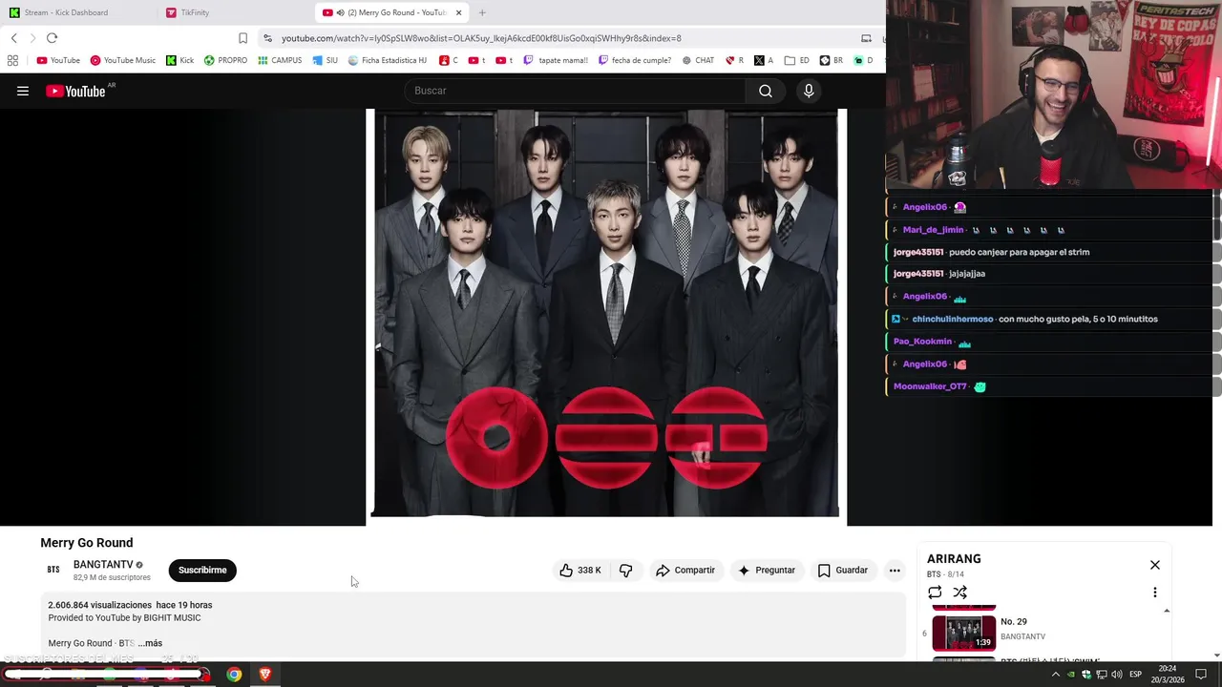Open the ED folder bookmark
1222x687 pixels.
click(x=797, y=60)
